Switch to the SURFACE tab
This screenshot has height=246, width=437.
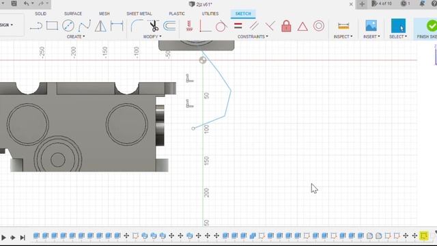73,14
